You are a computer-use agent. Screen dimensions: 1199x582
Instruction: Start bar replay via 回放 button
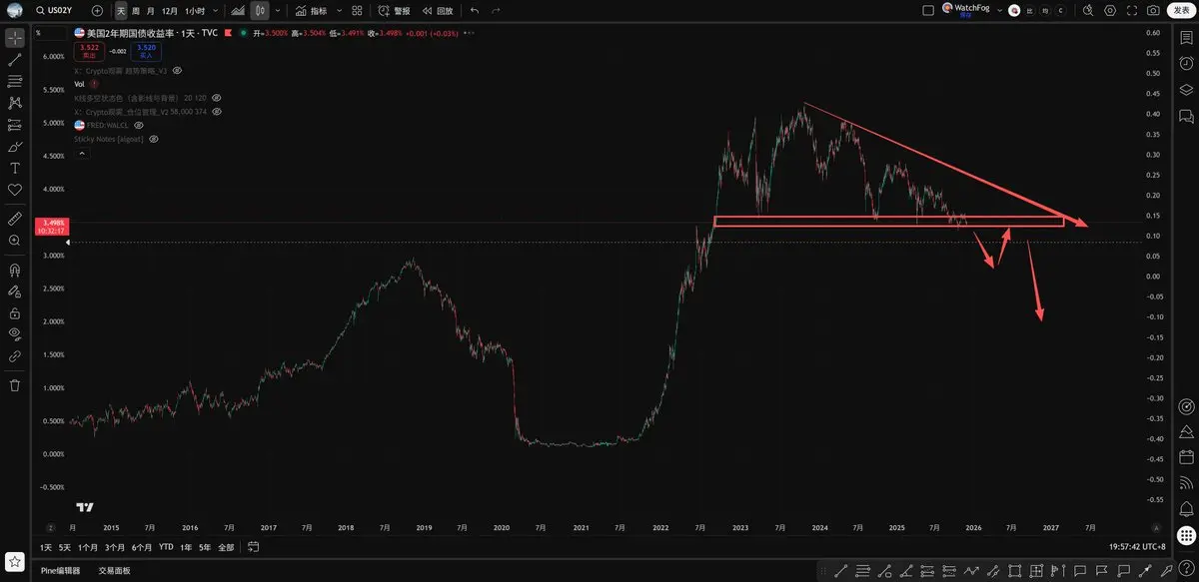click(438, 10)
